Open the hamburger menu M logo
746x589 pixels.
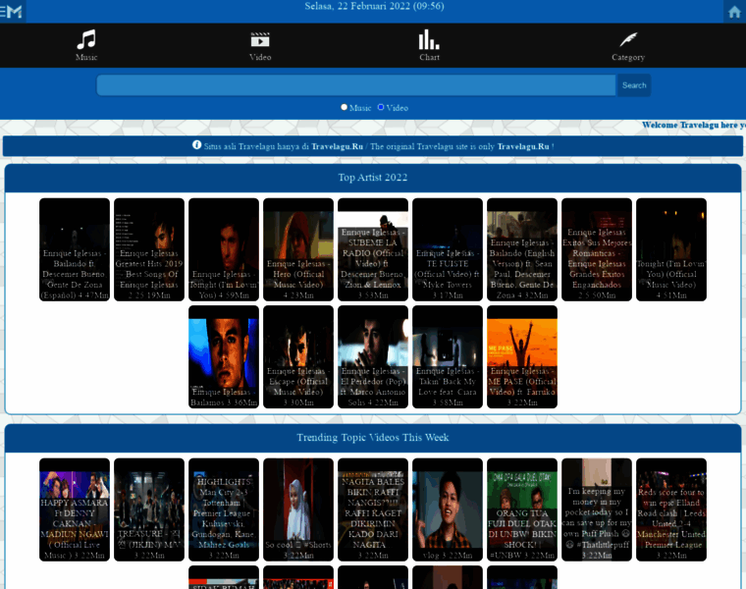(x=12, y=12)
